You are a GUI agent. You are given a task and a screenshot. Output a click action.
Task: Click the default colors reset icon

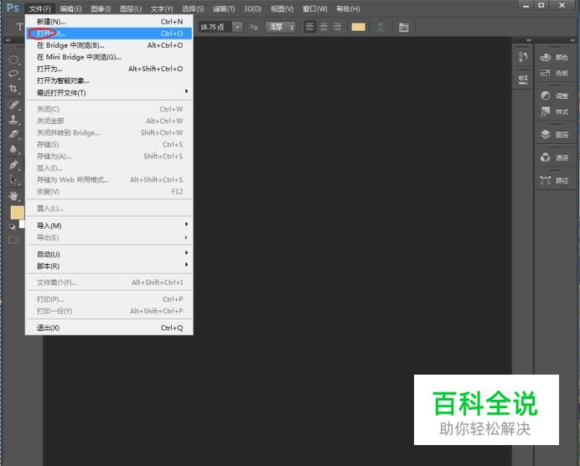coord(13,226)
